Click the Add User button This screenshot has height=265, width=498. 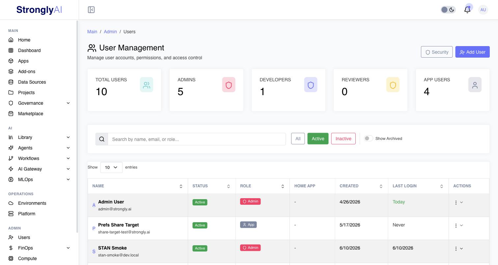(472, 52)
